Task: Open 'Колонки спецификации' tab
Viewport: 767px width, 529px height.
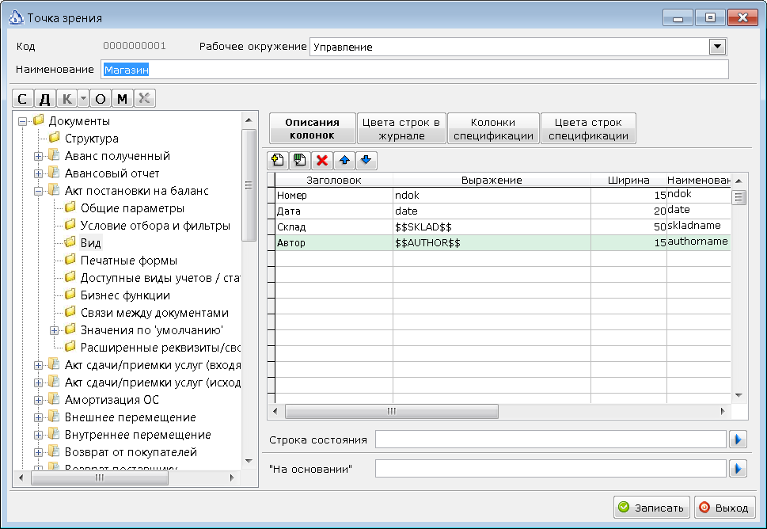Action: pyautogui.click(x=493, y=129)
